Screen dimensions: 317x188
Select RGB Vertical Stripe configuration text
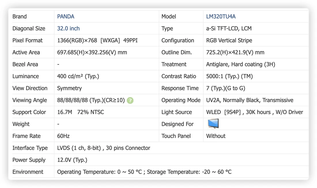coord(229,40)
